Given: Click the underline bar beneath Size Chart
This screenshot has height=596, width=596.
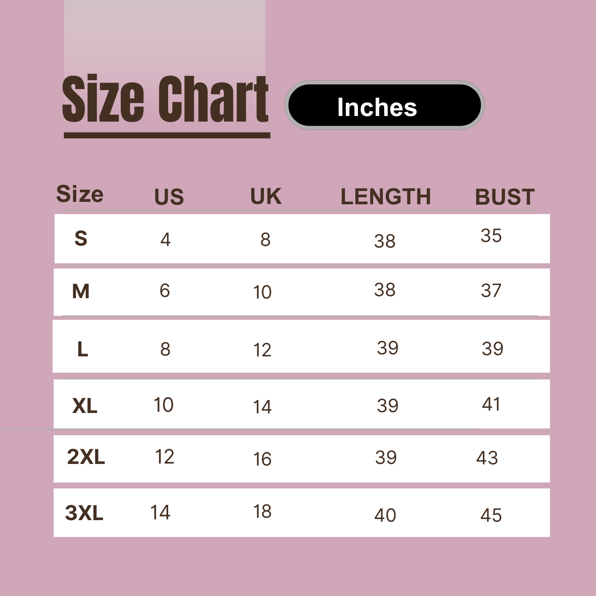Looking at the screenshot, I should click(x=167, y=136).
